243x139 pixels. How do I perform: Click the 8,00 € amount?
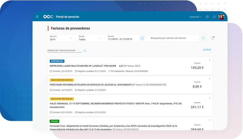click(197, 86)
